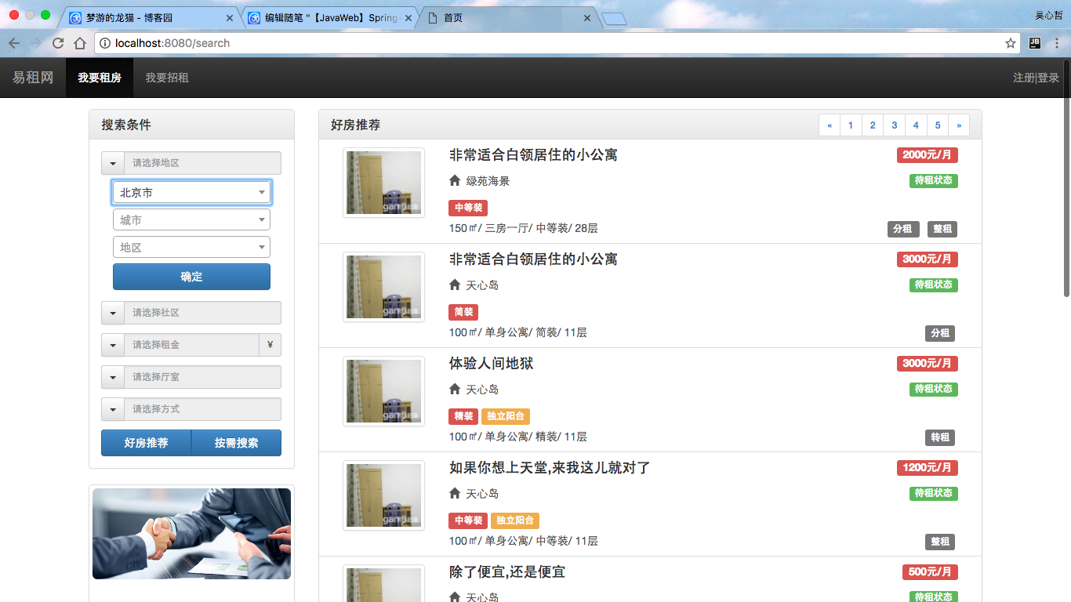
Task: Open the 地区 select box
Action: tap(192, 248)
